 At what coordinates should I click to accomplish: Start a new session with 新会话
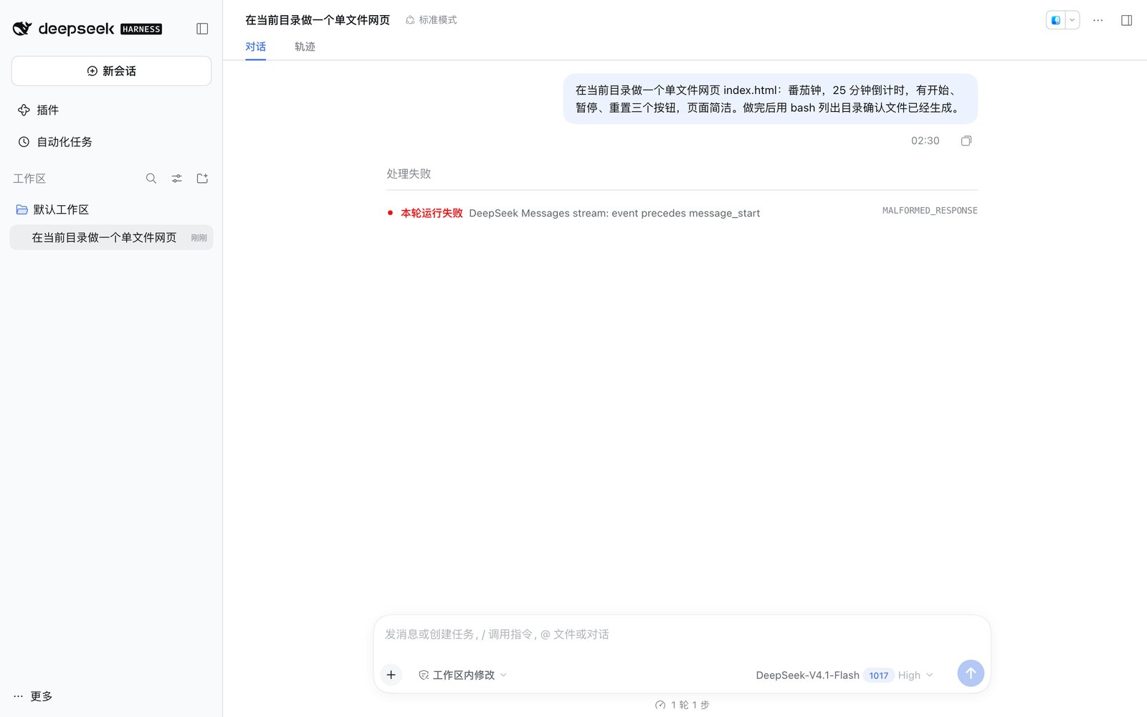(x=111, y=71)
